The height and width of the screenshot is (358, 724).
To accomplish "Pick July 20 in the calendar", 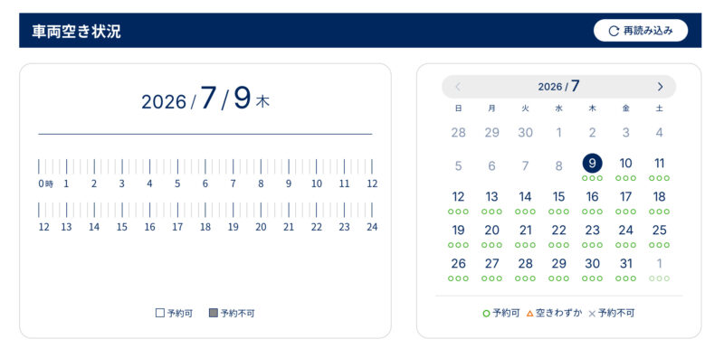I will click(491, 231).
